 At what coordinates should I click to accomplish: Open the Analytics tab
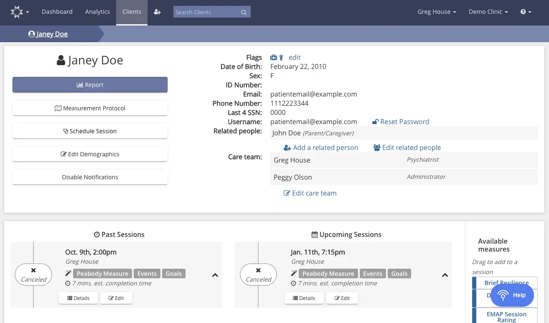coord(97,12)
